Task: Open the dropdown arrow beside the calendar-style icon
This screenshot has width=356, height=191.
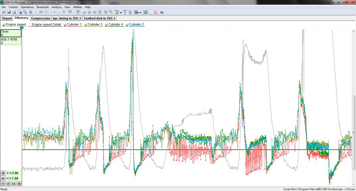Action: tap(141, 13)
